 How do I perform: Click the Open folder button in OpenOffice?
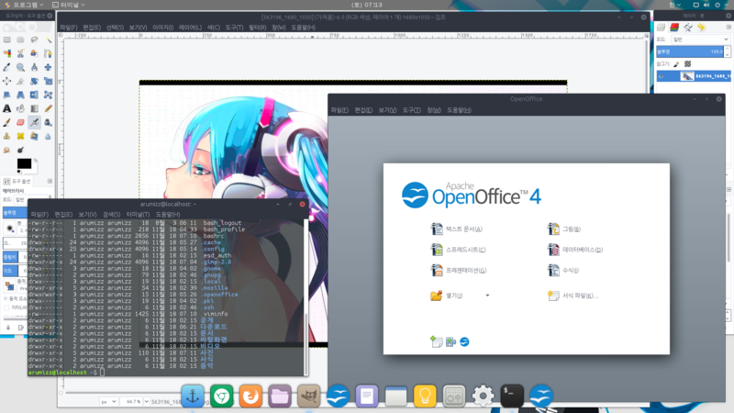pos(447,296)
